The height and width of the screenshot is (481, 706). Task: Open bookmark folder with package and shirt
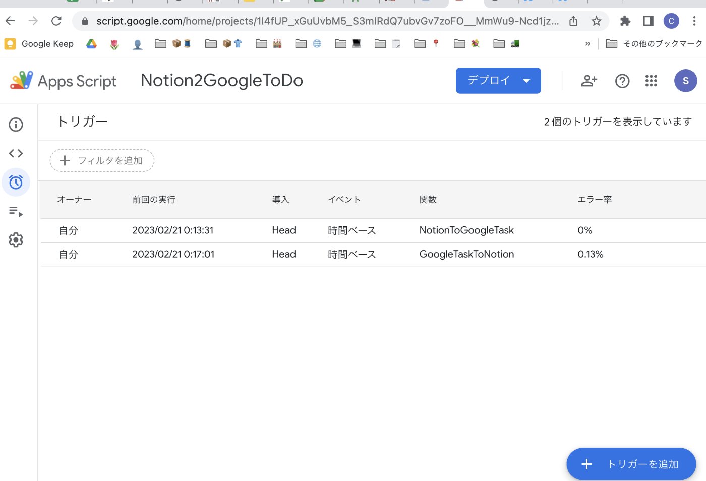(223, 44)
